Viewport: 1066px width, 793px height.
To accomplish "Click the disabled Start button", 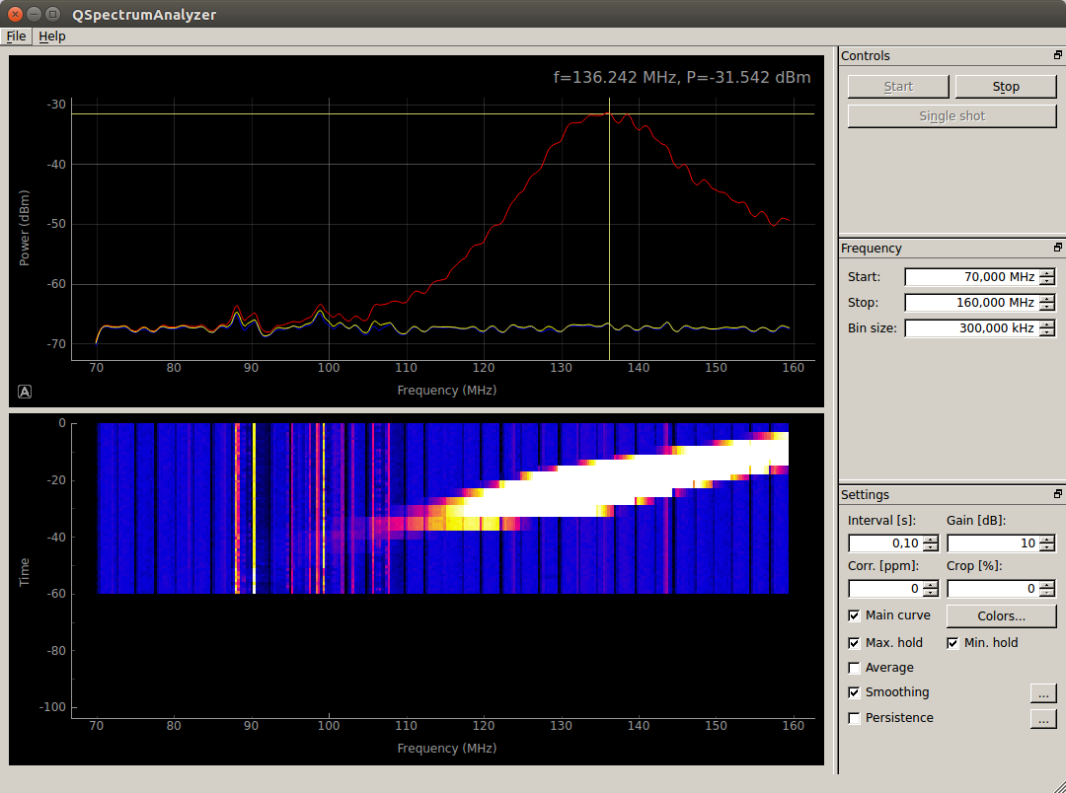I will click(898, 86).
